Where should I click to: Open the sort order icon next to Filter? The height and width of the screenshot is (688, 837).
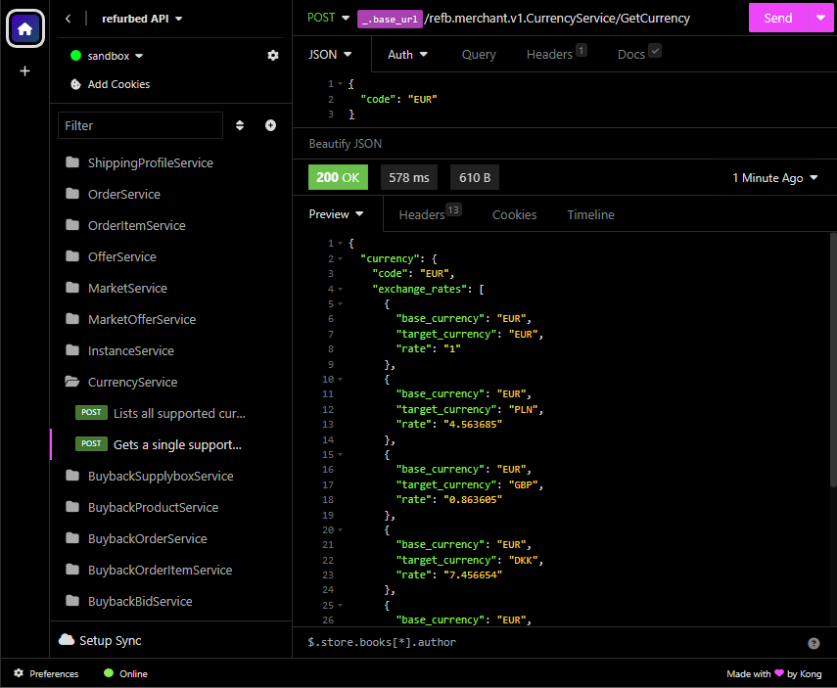(x=240, y=125)
